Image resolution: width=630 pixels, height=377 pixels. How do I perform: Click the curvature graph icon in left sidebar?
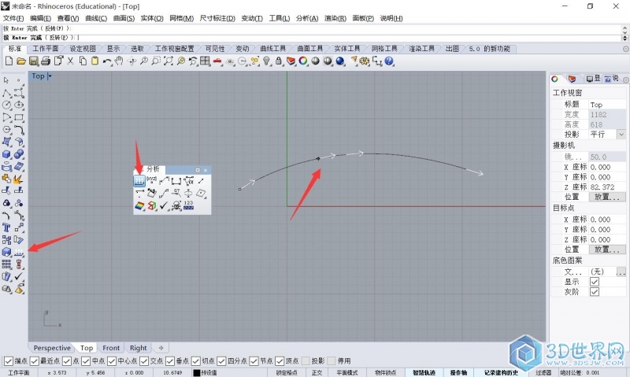point(19,252)
